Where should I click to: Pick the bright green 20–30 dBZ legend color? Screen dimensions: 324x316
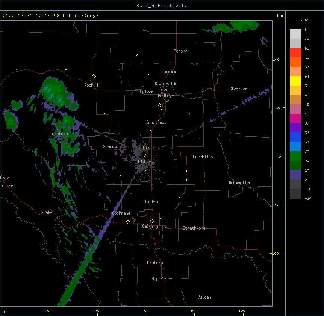(x=295, y=156)
